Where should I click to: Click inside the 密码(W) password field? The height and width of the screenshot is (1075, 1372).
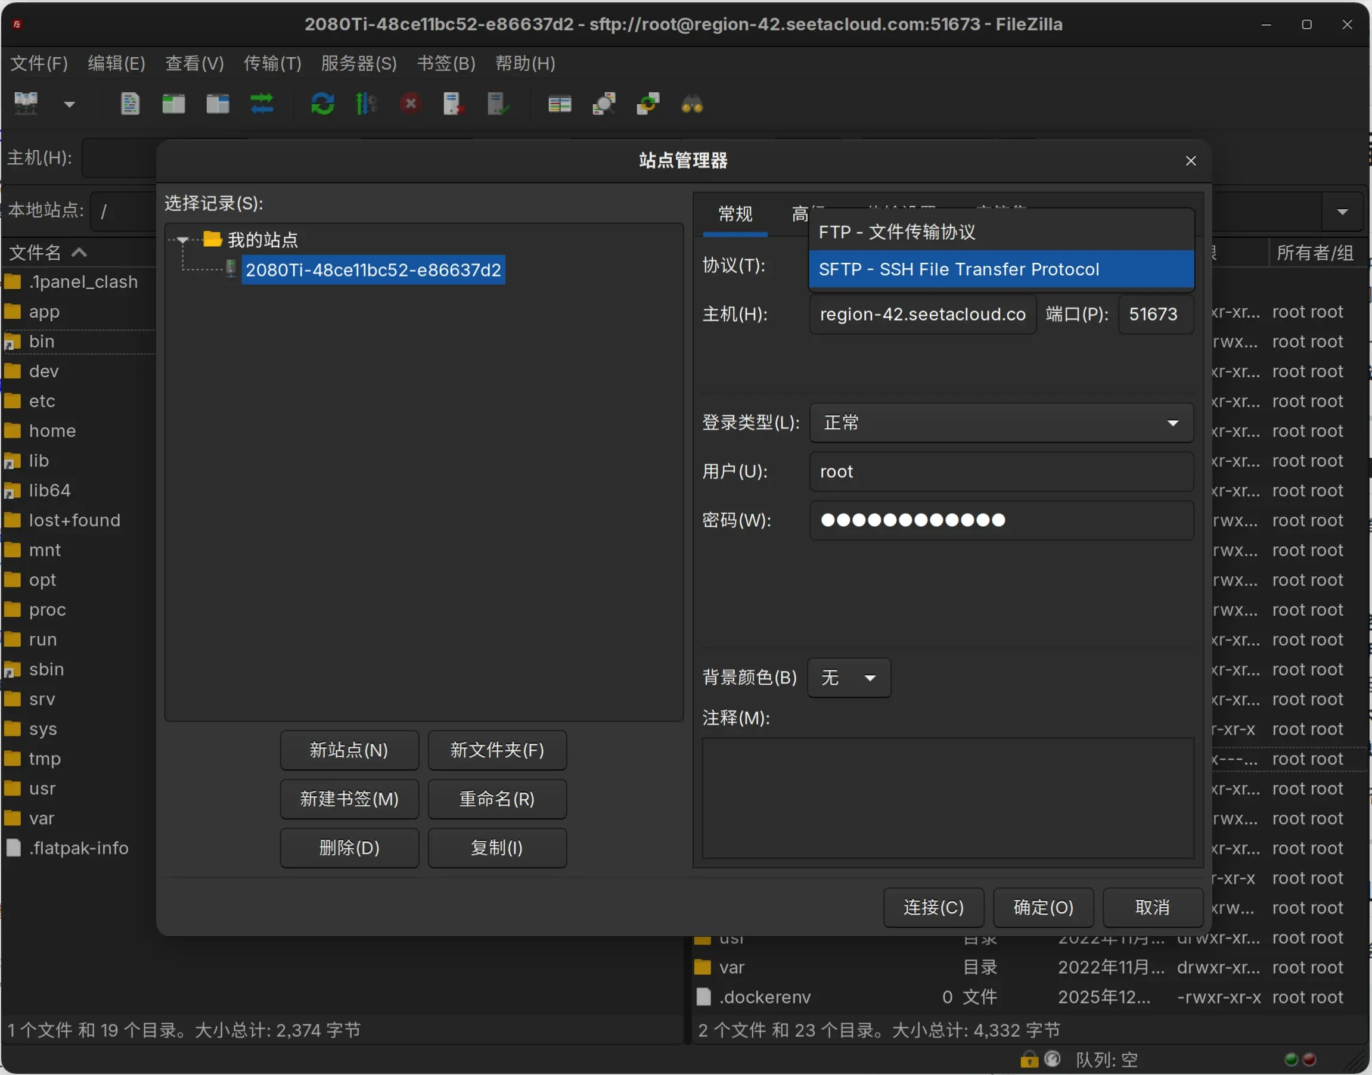[1001, 520]
